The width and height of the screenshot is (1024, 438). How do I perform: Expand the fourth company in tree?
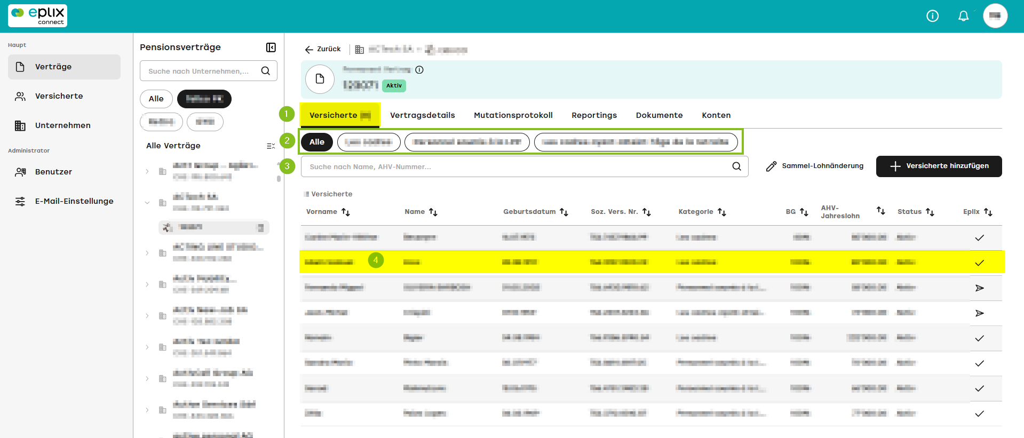pyautogui.click(x=147, y=284)
